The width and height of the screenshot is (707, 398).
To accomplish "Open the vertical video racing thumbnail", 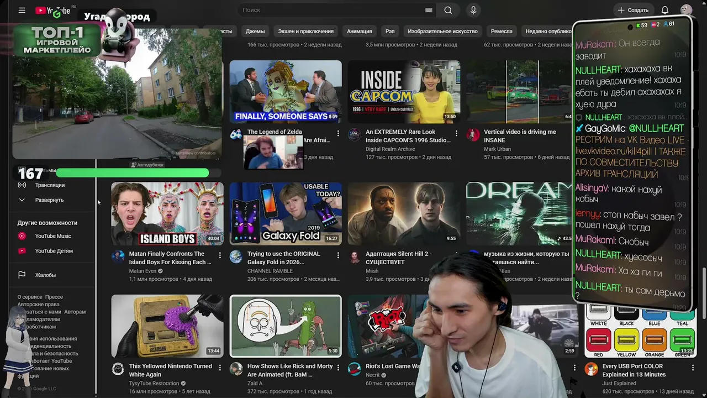I will click(519, 92).
